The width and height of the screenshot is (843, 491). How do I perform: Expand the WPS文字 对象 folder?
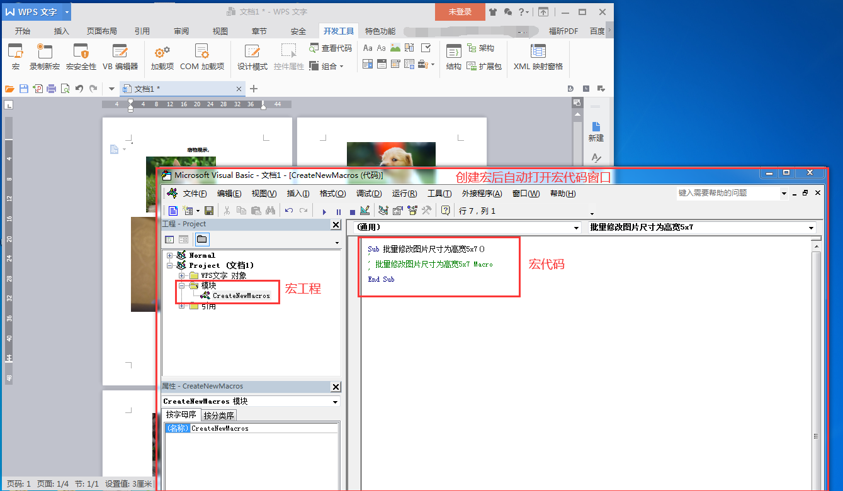point(181,275)
